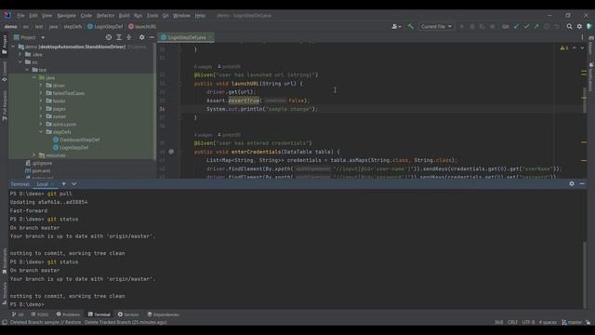Go to previous highlighted error arrow
Viewport: 595px width, 335px height.
click(575, 48)
